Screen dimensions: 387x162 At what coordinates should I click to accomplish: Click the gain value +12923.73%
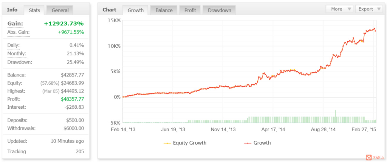[64, 24]
